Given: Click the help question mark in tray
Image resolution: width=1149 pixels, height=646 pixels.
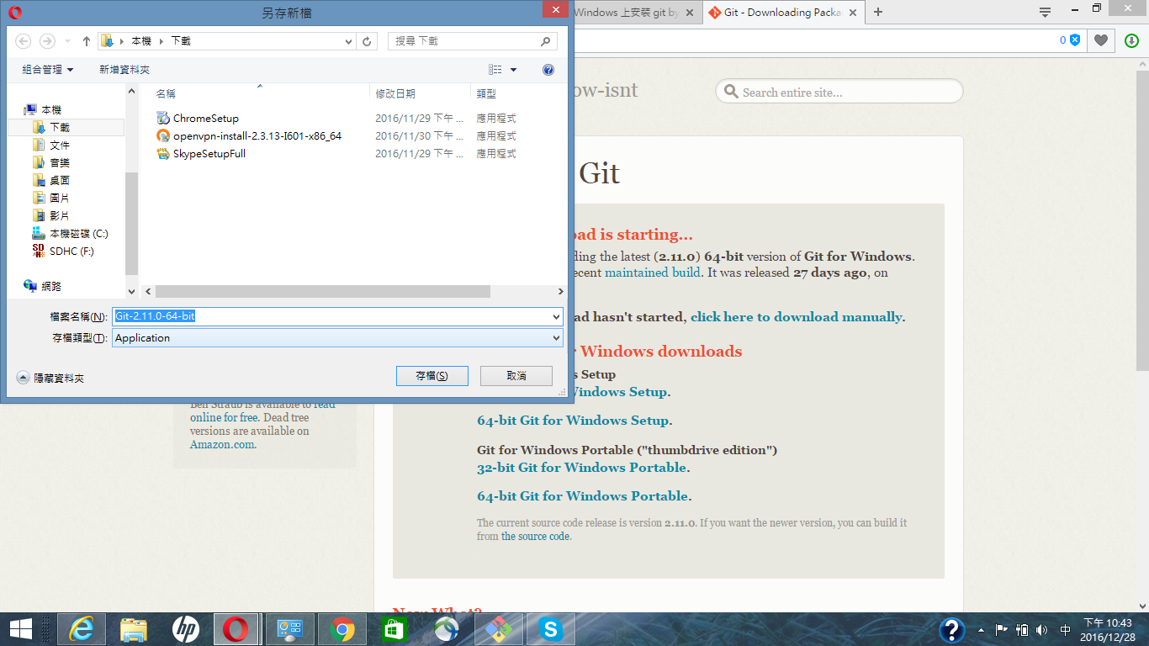Looking at the screenshot, I should 951,629.
